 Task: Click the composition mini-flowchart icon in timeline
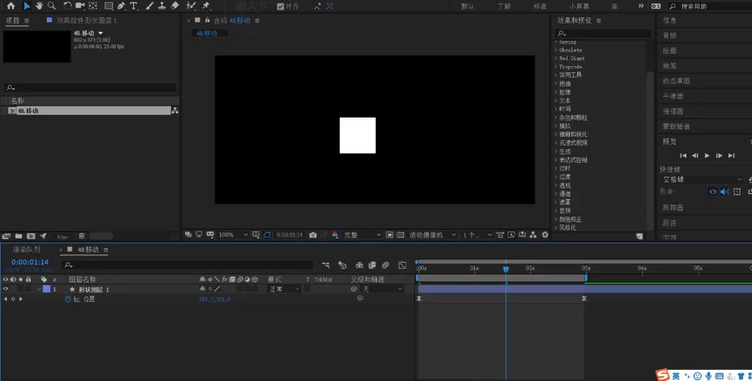pyautogui.click(x=326, y=265)
